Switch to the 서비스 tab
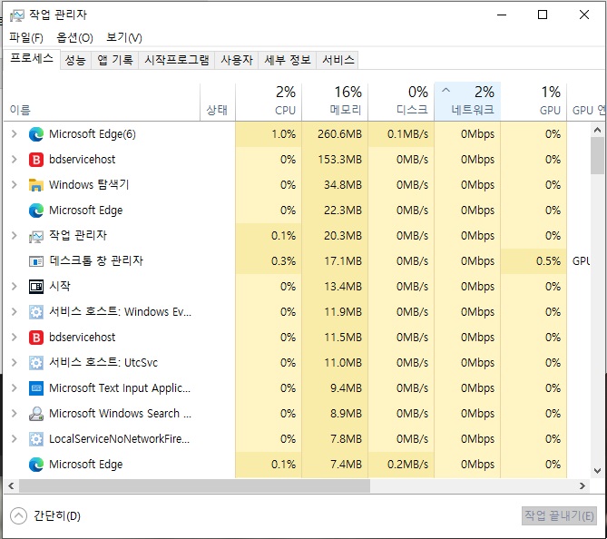This screenshot has width=607, height=539. [x=338, y=60]
